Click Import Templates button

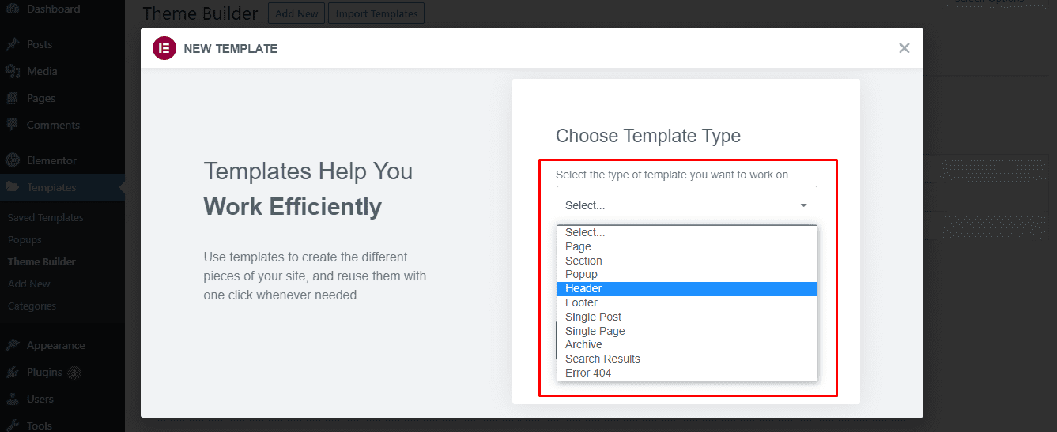pos(376,13)
